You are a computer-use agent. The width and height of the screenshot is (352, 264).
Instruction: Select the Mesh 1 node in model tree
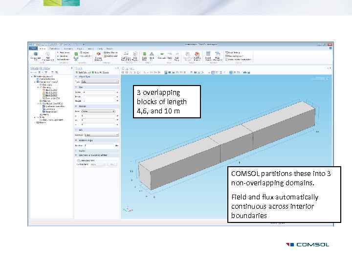(x=44, y=114)
